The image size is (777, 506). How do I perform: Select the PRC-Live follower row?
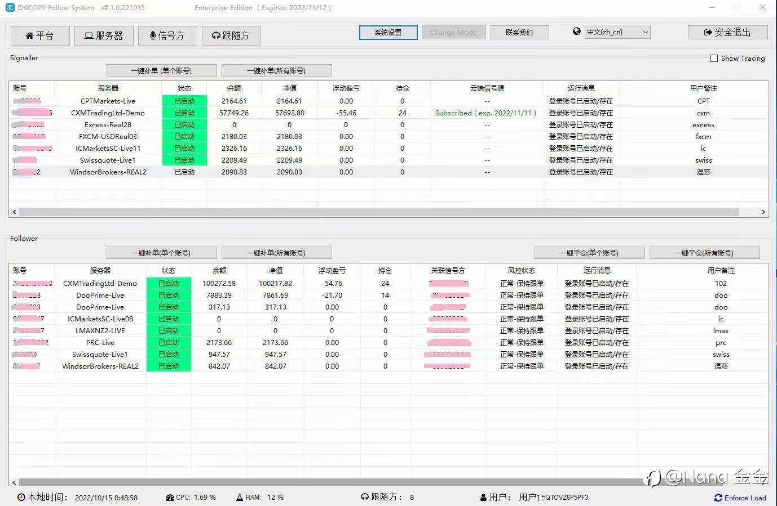tap(388, 343)
